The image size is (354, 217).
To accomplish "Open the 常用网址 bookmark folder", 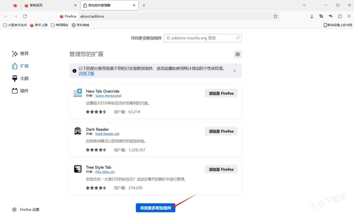I will coord(60,25).
